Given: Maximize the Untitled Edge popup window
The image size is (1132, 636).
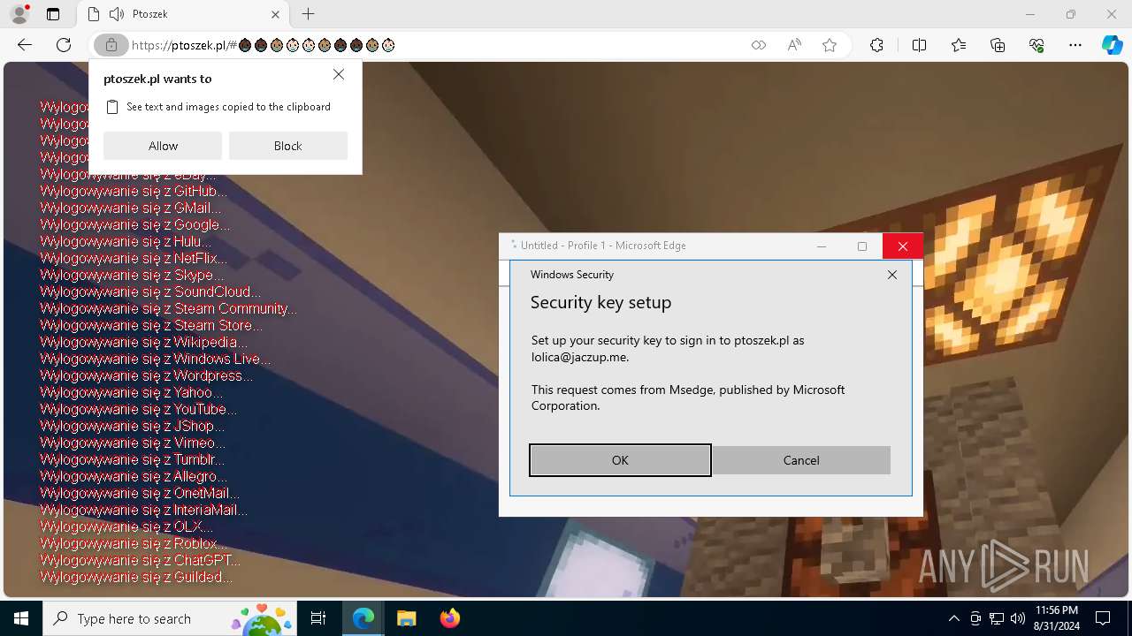Looking at the screenshot, I should click(x=862, y=246).
